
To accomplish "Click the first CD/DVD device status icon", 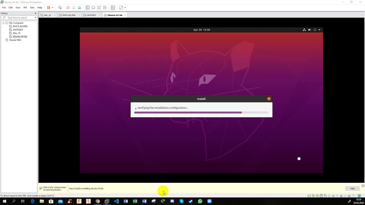I will click(313, 196).
